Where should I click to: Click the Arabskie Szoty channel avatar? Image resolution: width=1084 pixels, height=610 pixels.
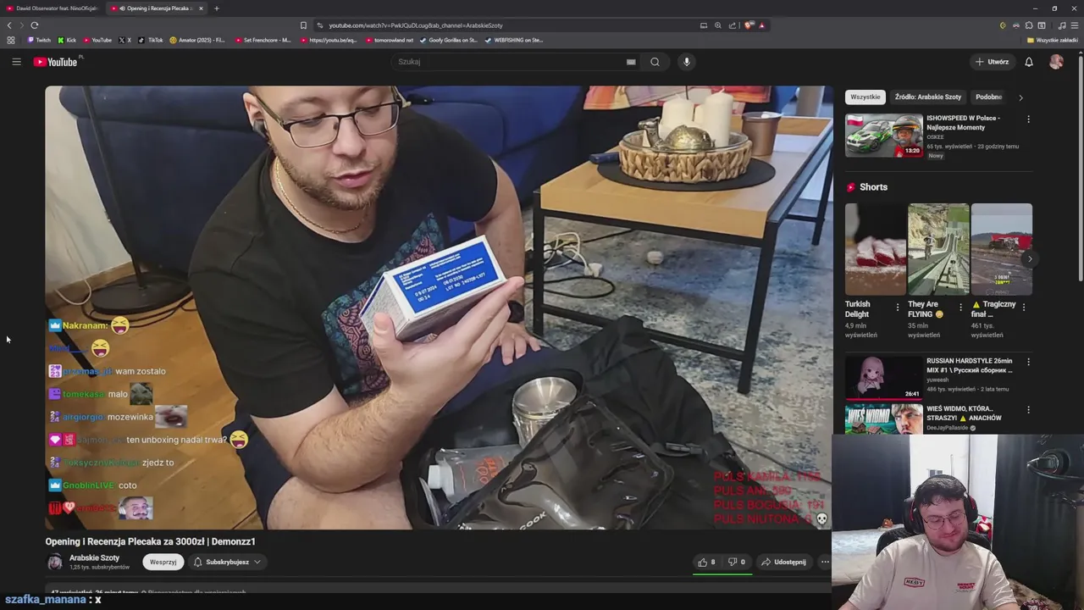pyautogui.click(x=54, y=562)
